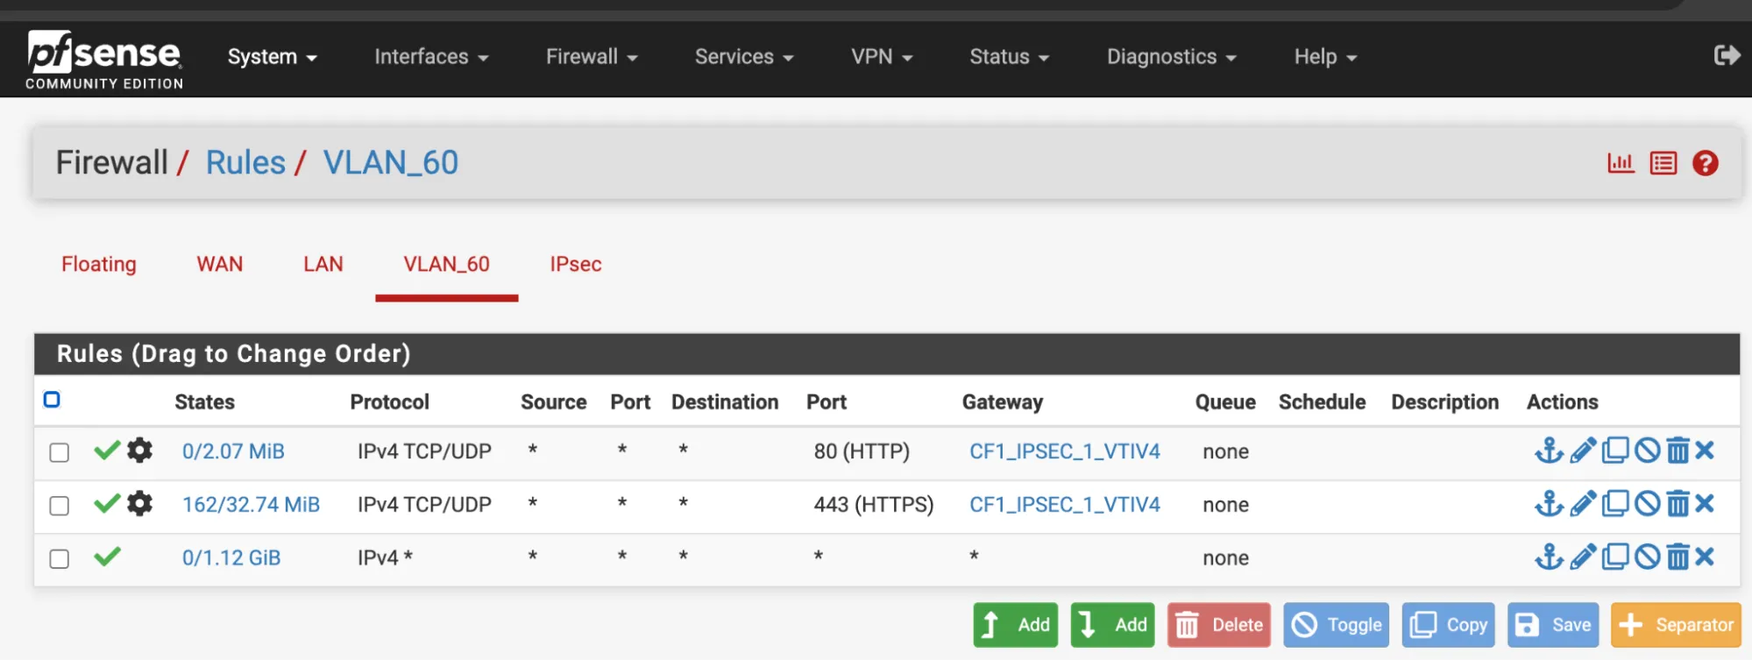The height and width of the screenshot is (660, 1752).
Task: Delete the 443 (HTTPS) rule with the trash icon
Action: tap(1678, 504)
